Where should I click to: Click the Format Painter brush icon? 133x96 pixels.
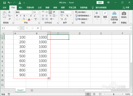(9, 19)
